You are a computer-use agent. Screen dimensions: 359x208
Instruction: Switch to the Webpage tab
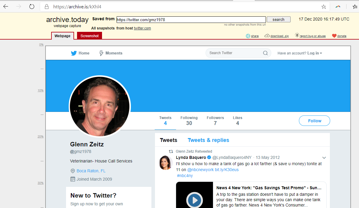pos(62,36)
